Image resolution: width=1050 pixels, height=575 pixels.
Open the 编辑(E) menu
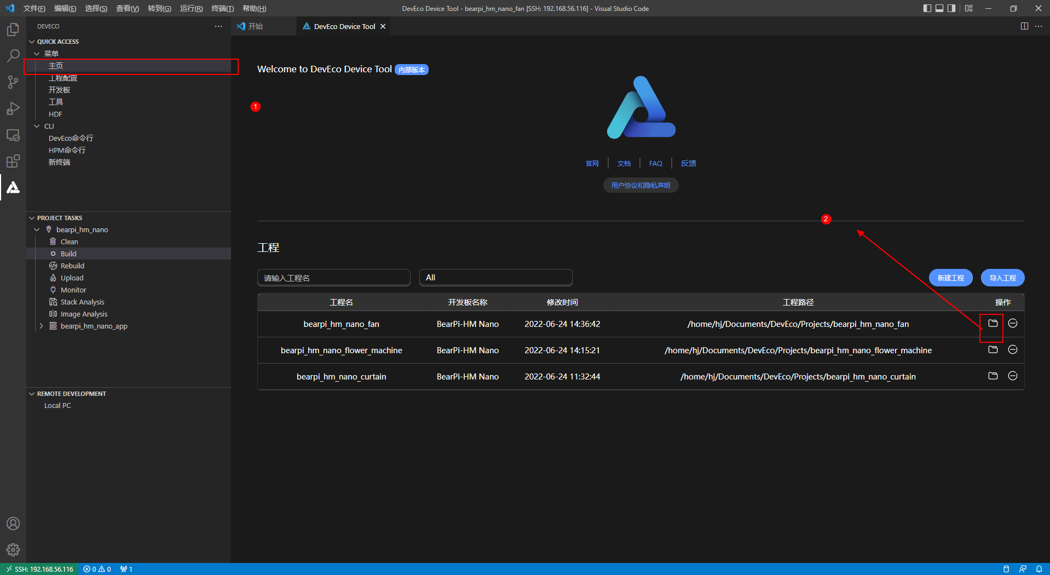click(65, 8)
